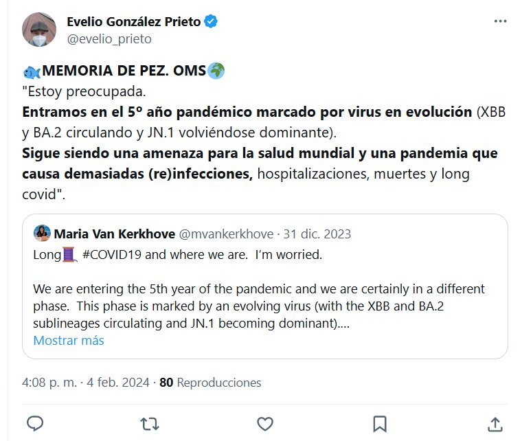The height and width of the screenshot is (441, 522).
Task: Click the @evelio_prieto handle
Action: click(109, 39)
